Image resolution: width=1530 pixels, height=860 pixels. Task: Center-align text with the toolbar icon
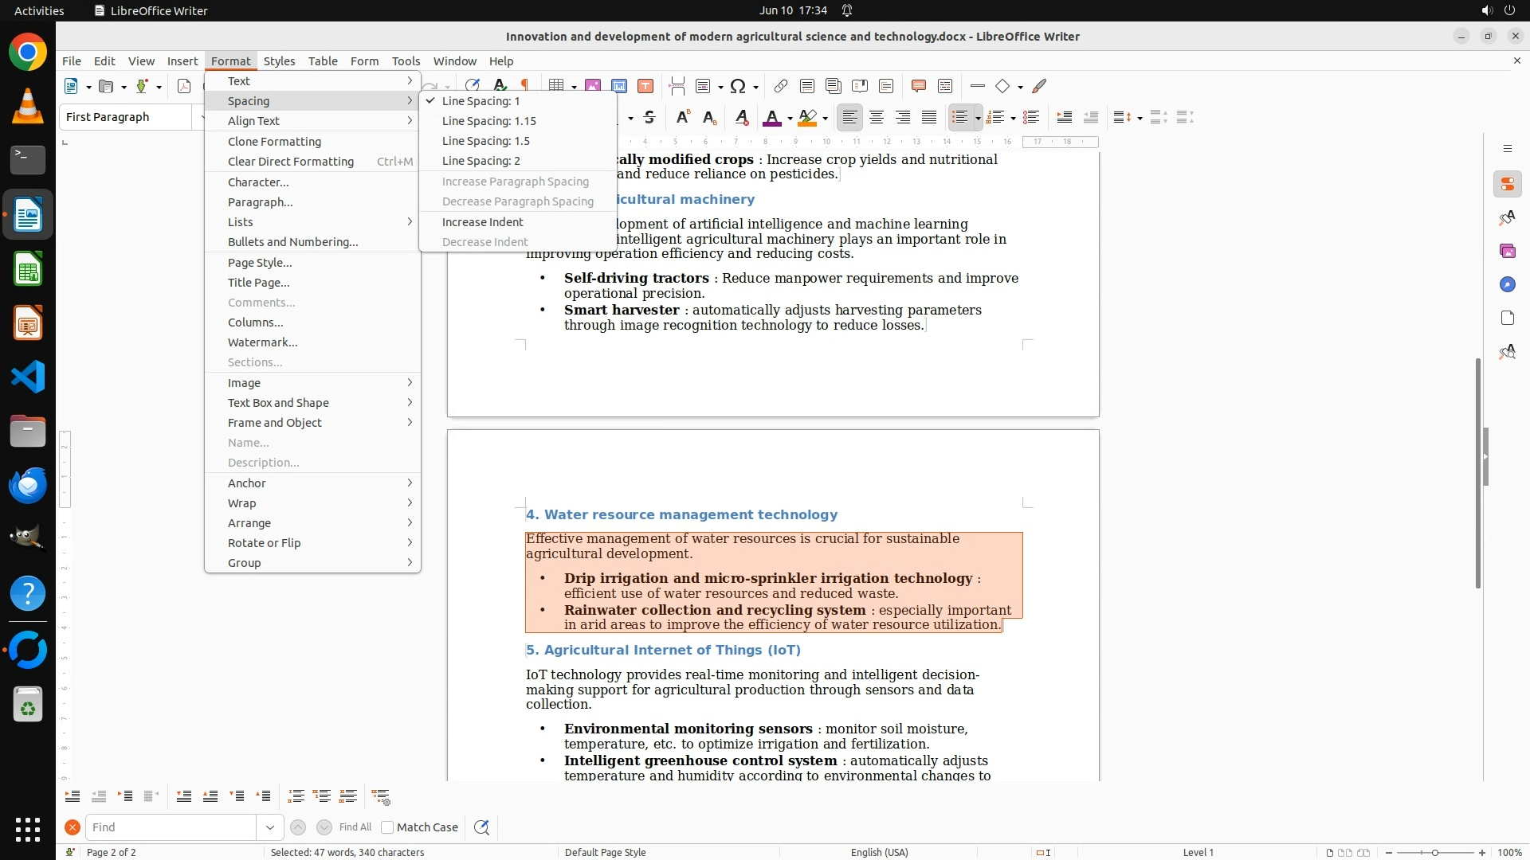(x=877, y=118)
